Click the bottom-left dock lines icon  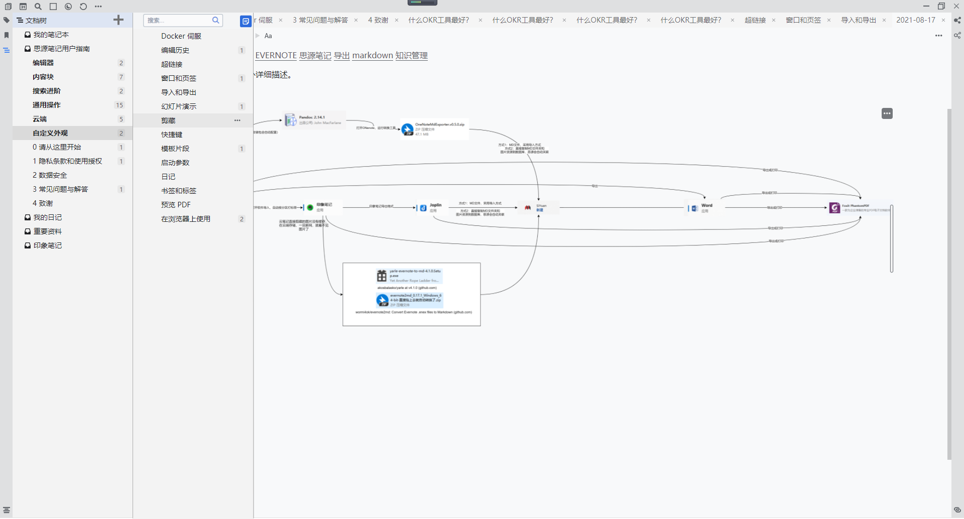click(7, 510)
